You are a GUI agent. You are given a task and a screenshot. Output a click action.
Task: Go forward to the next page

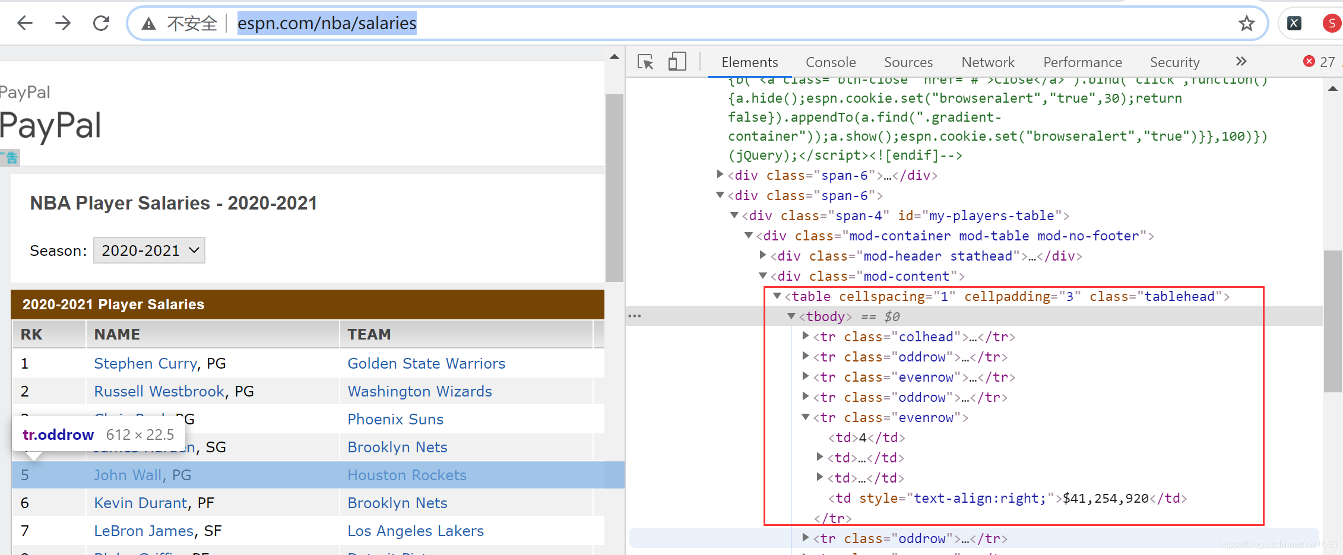(x=63, y=23)
